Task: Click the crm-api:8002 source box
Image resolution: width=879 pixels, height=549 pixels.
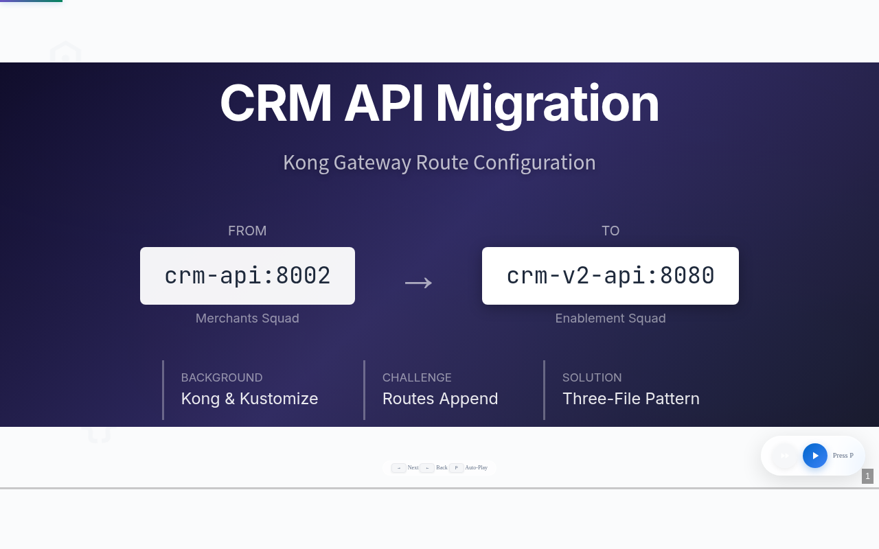Action: (x=247, y=276)
